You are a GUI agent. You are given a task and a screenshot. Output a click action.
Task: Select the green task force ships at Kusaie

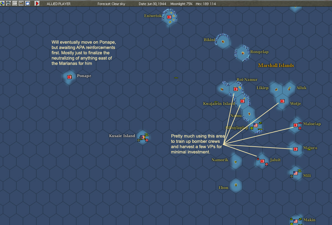(147, 134)
